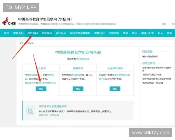The height and width of the screenshot is (140, 175).
Task: Open the 征兵 navigation item
Action: coord(160,33)
